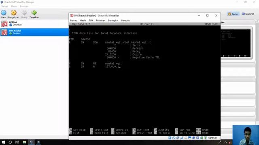The image size is (259, 145).
Task: Click the optical disk status bar icon
Action: coord(174,138)
